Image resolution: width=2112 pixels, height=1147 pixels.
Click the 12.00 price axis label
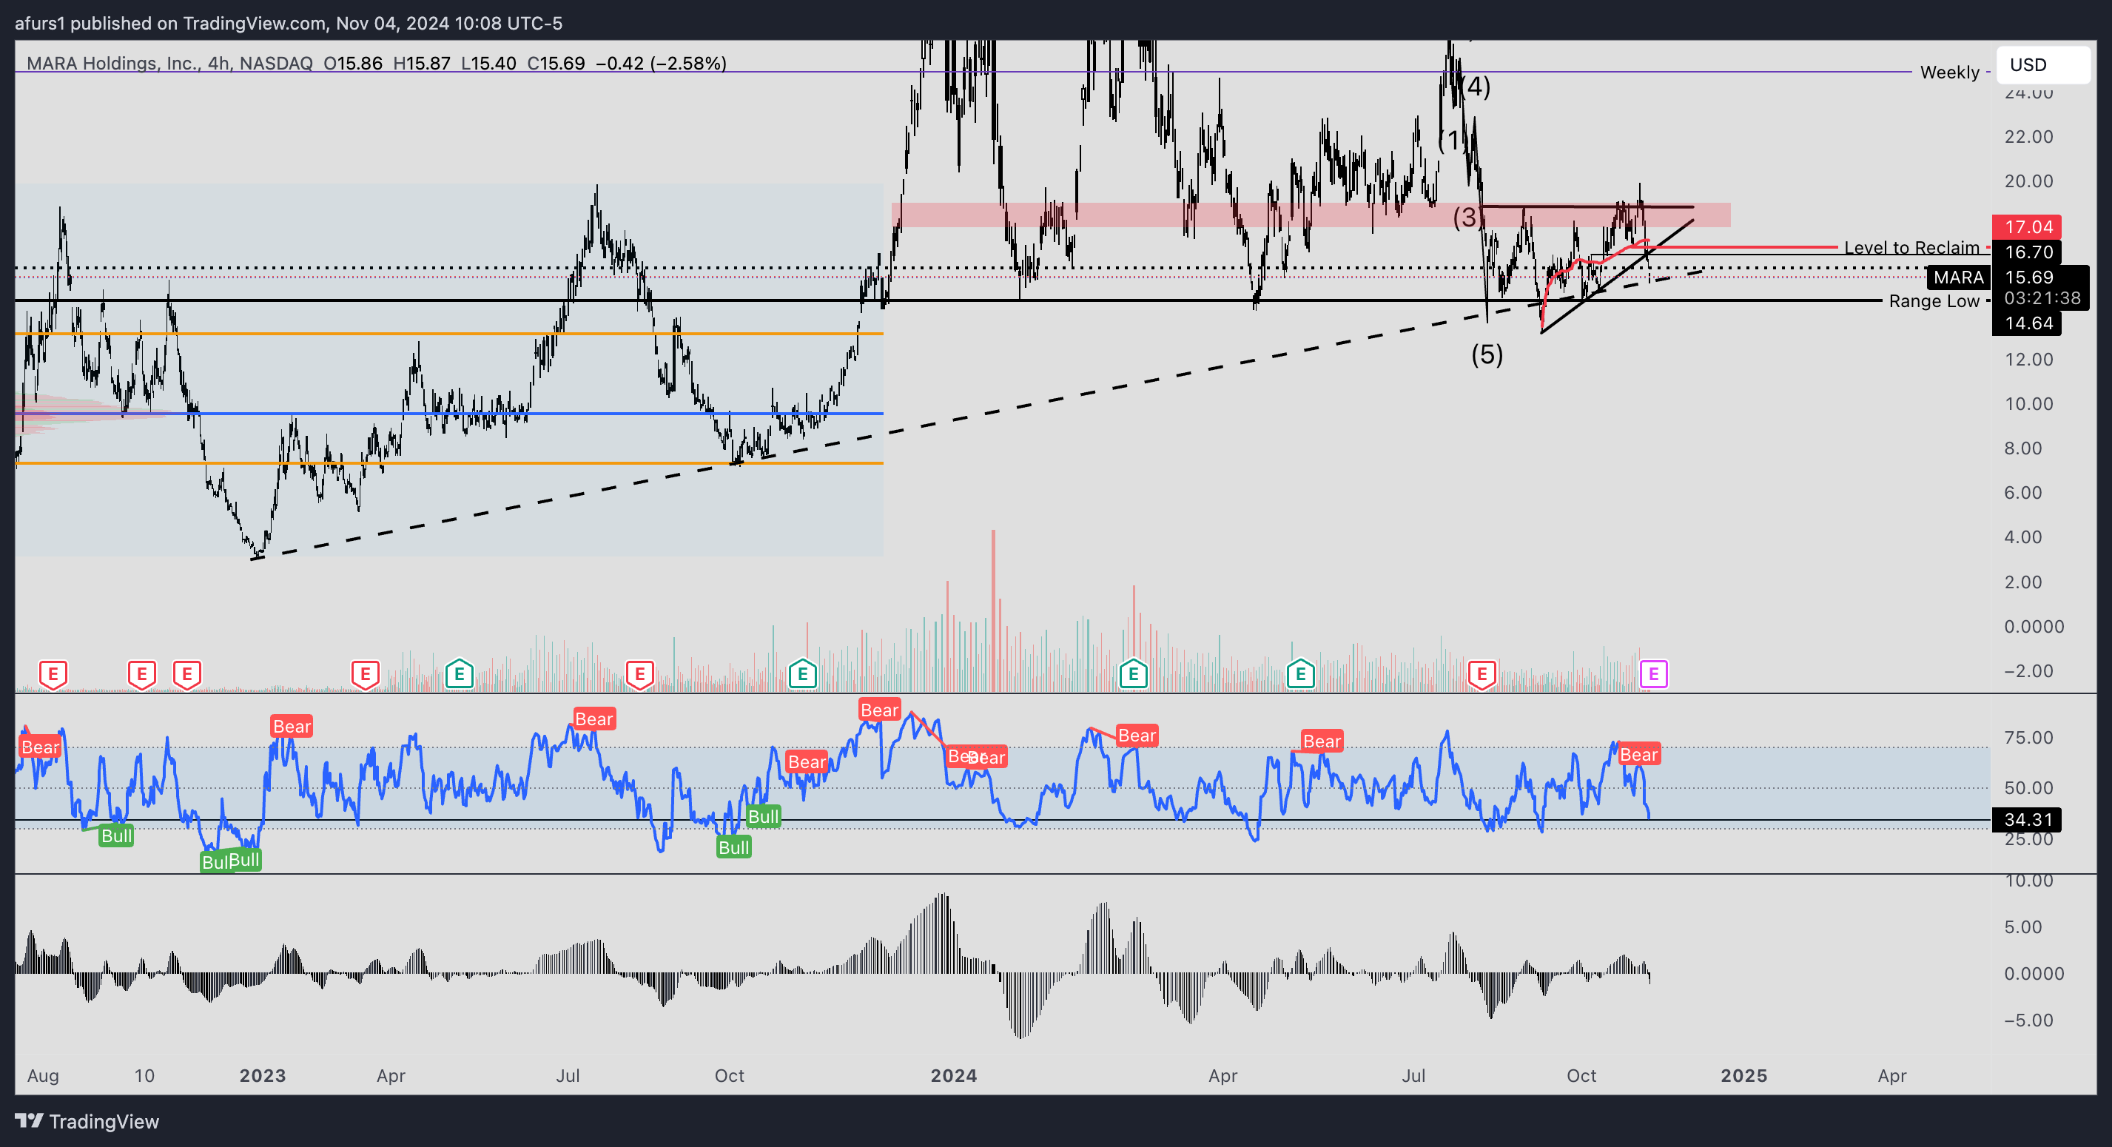click(2028, 359)
